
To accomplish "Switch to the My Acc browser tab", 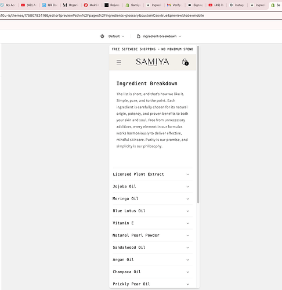I will click(x=8, y=5).
